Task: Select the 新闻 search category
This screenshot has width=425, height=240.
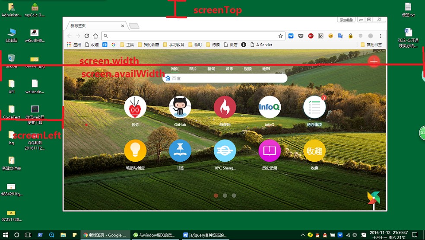Action: [x=211, y=69]
